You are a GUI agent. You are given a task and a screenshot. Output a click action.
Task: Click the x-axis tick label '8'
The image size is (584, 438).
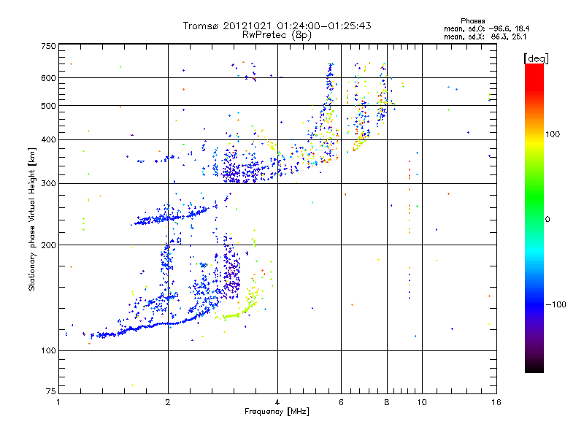pos(387,402)
